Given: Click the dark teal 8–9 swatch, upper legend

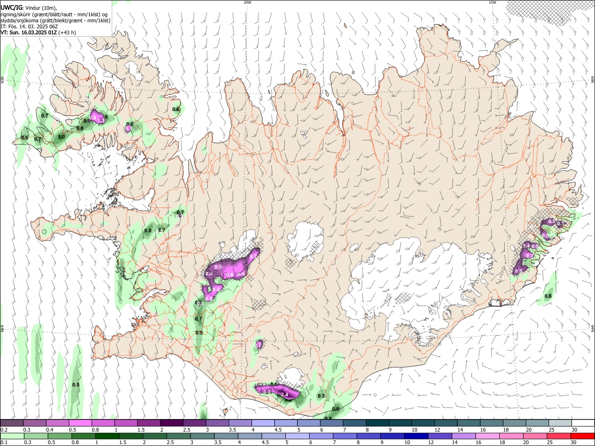Looking at the screenshot, I should 377,423.
